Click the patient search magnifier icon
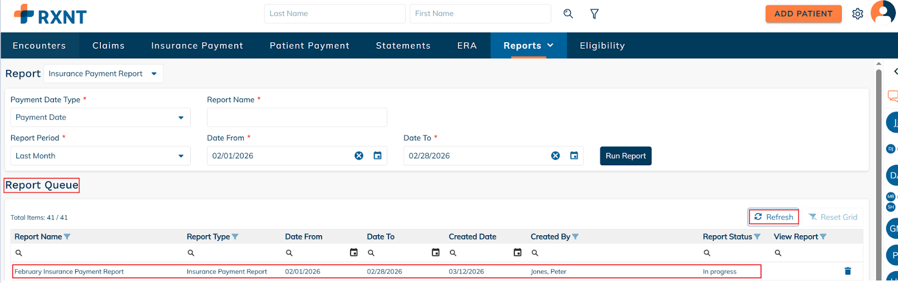This screenshot has width=898, height=283. point(568,13)
